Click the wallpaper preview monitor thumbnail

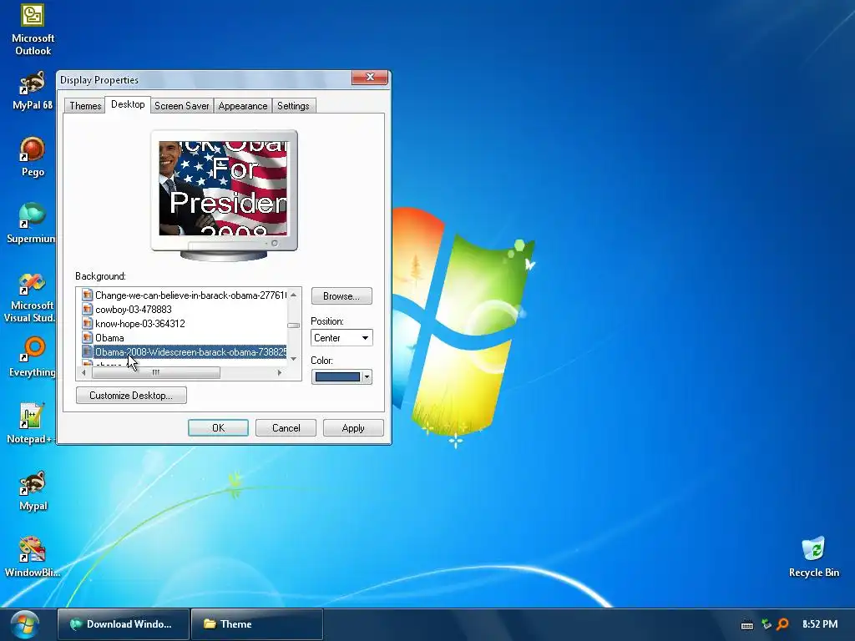tap(224, 194)
